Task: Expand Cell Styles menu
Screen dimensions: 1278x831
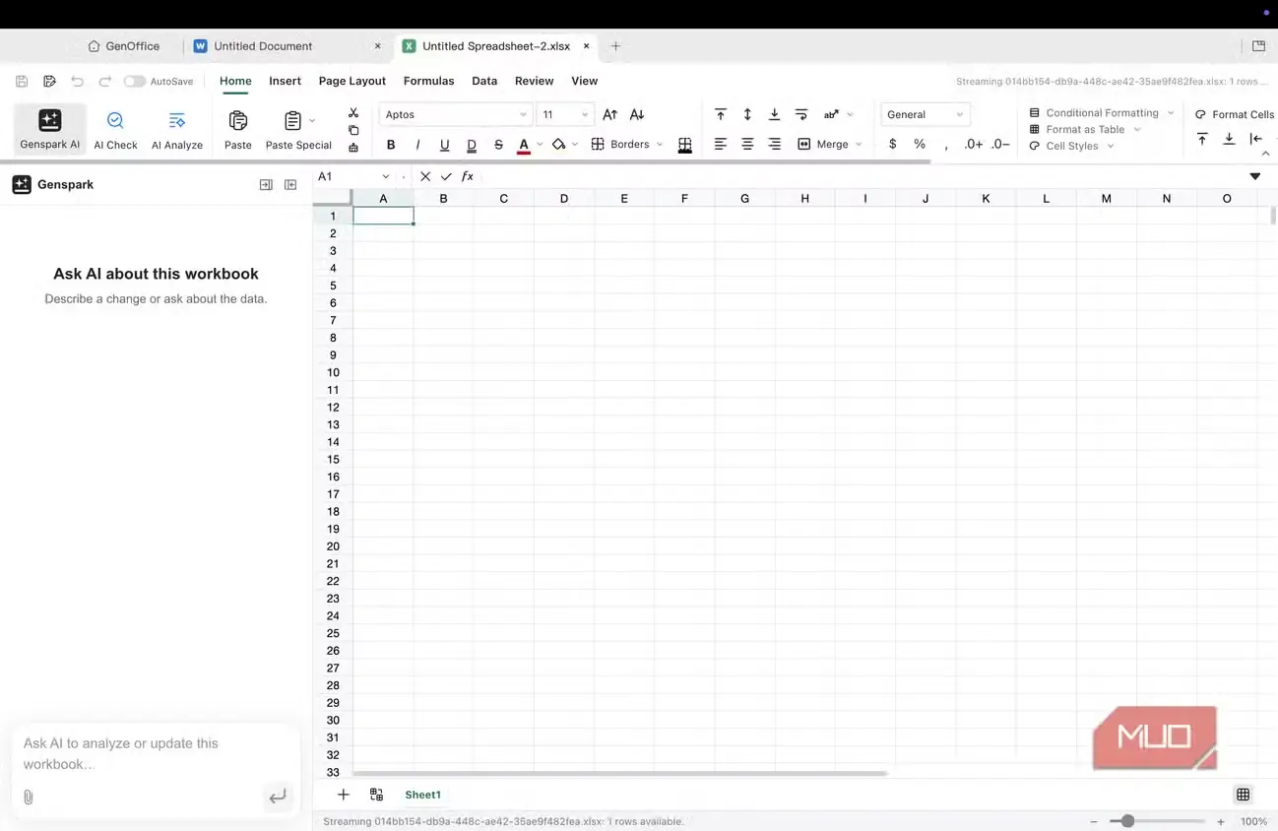Action: [1071, 146]
